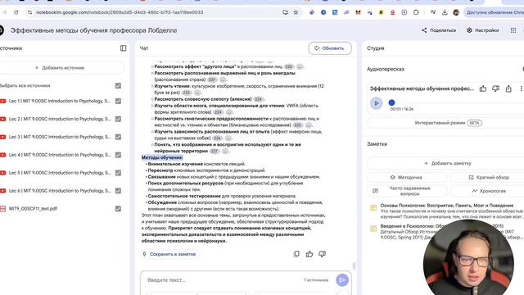This screenshot has width=524, height=295.
Task: Uncheck the Lec 6 source checkbox
Action: (x=118, y=191)
